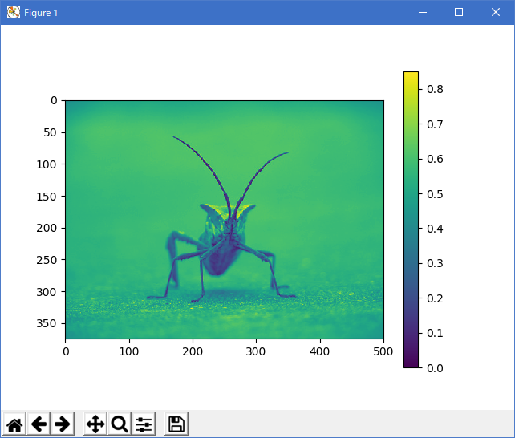Activate the Pan axes tool

pos(95,424)
